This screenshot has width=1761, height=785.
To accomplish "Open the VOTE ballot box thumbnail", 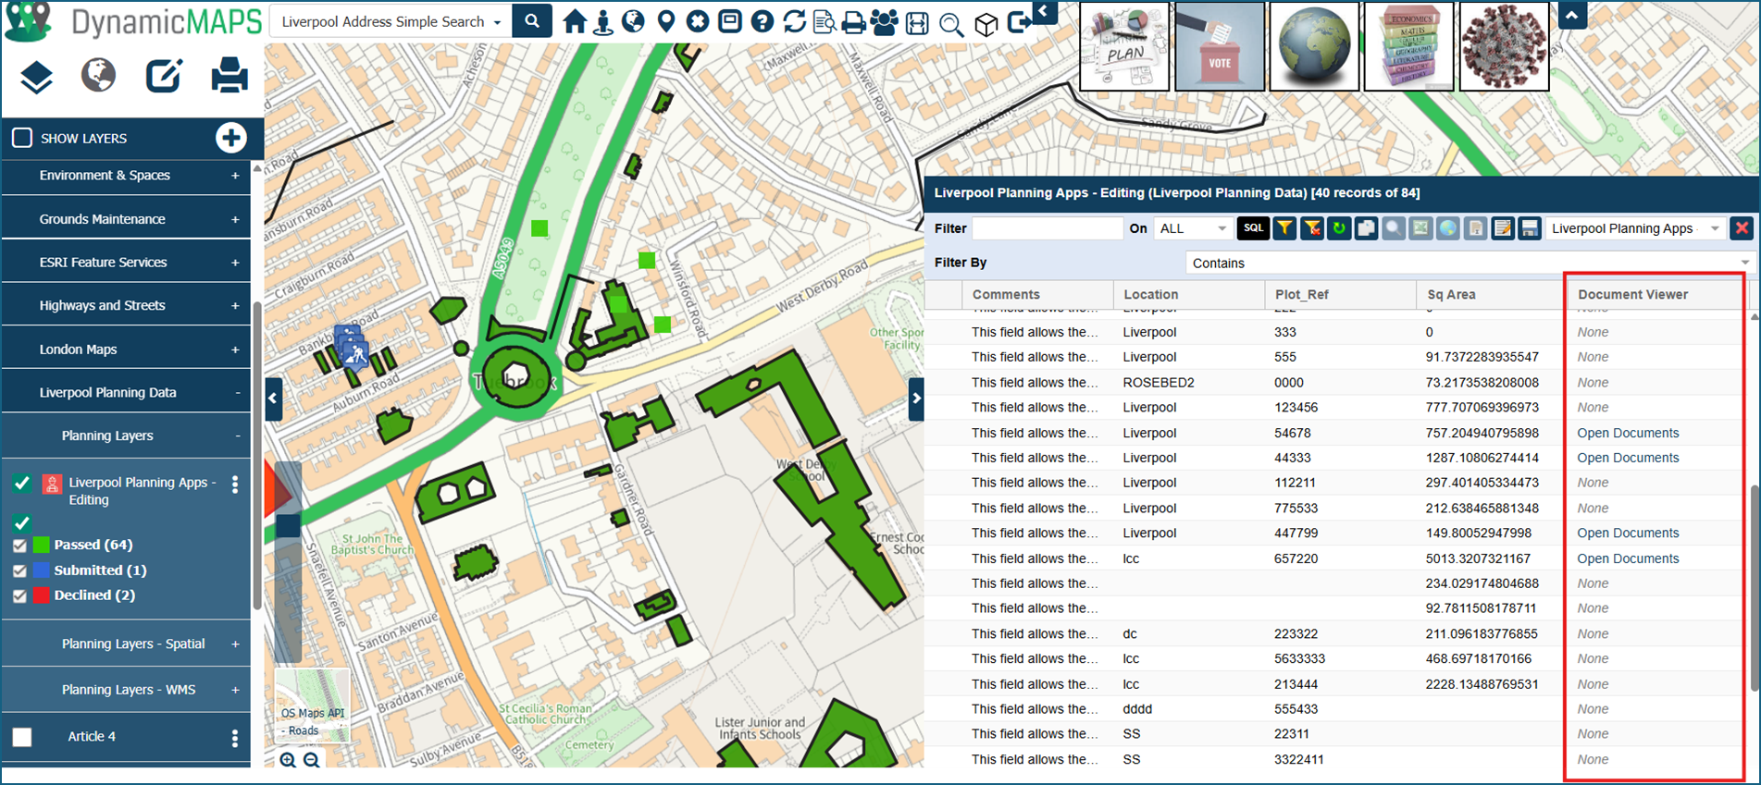I will [x=1220, y=46].
